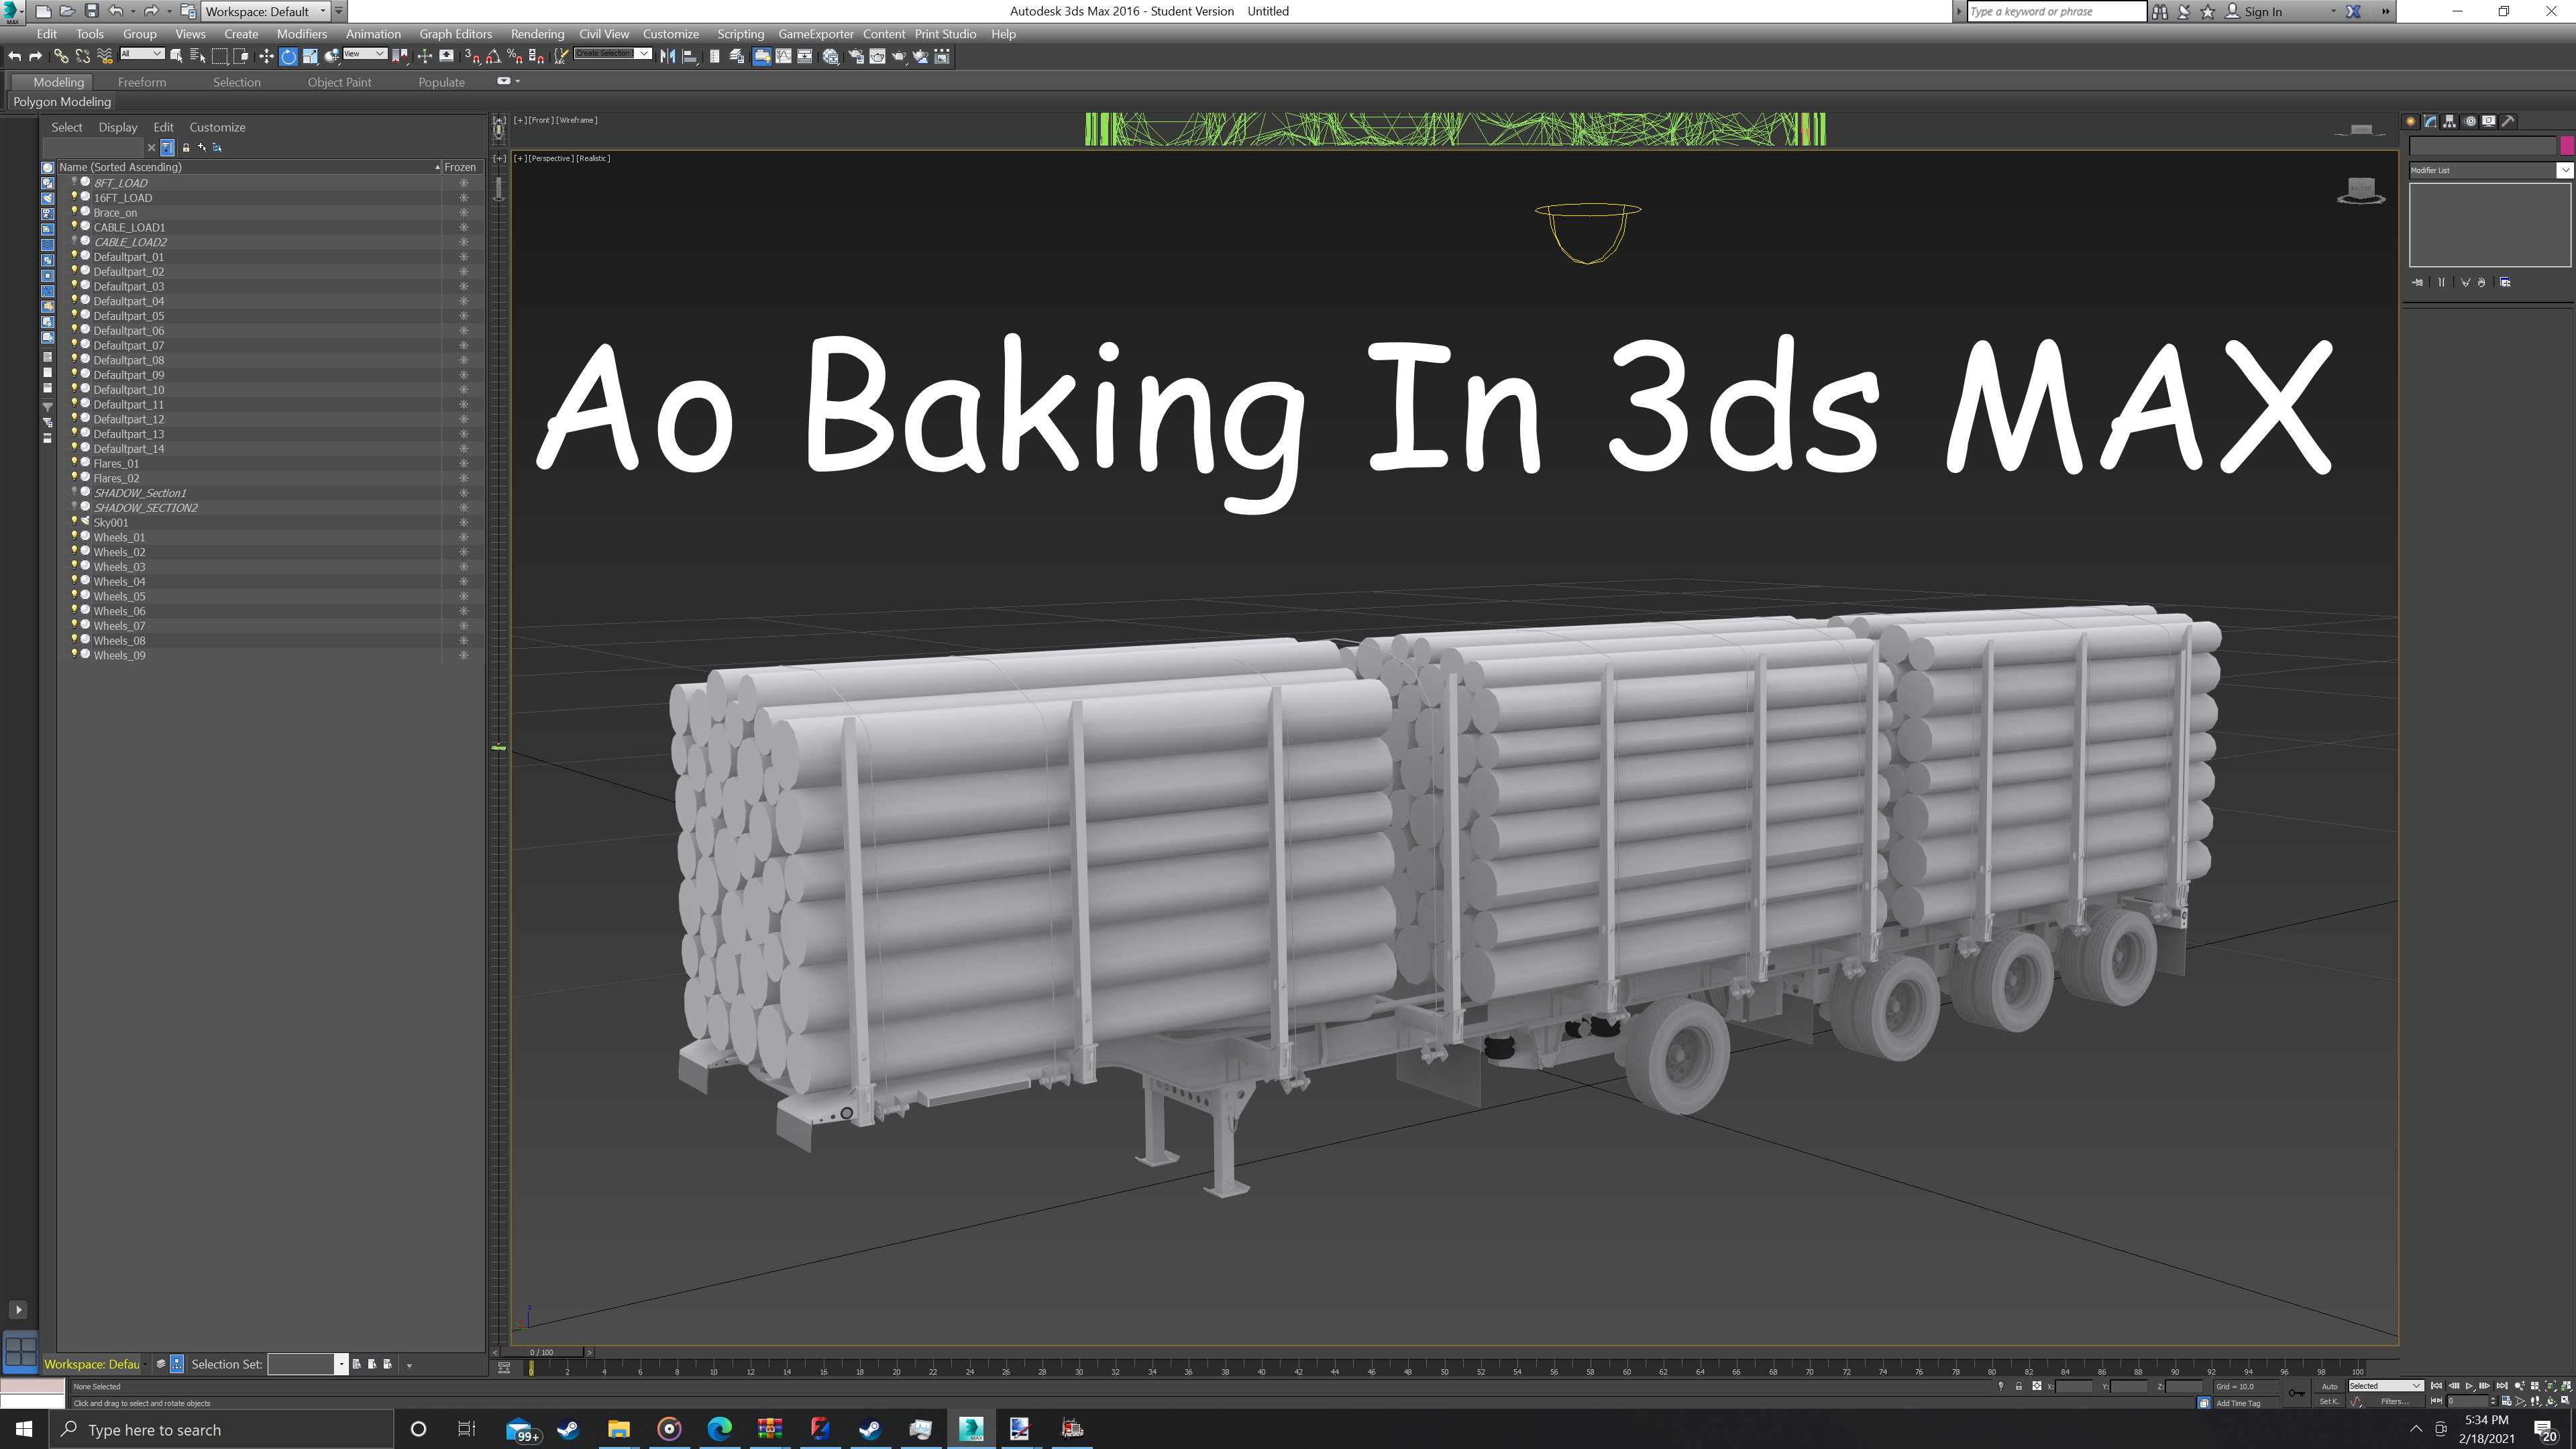Viewport: 2576px width, 1449px height.
Task: Open the Time Configuration button
Action: pyautogui.click(x=2507, y=1401)
